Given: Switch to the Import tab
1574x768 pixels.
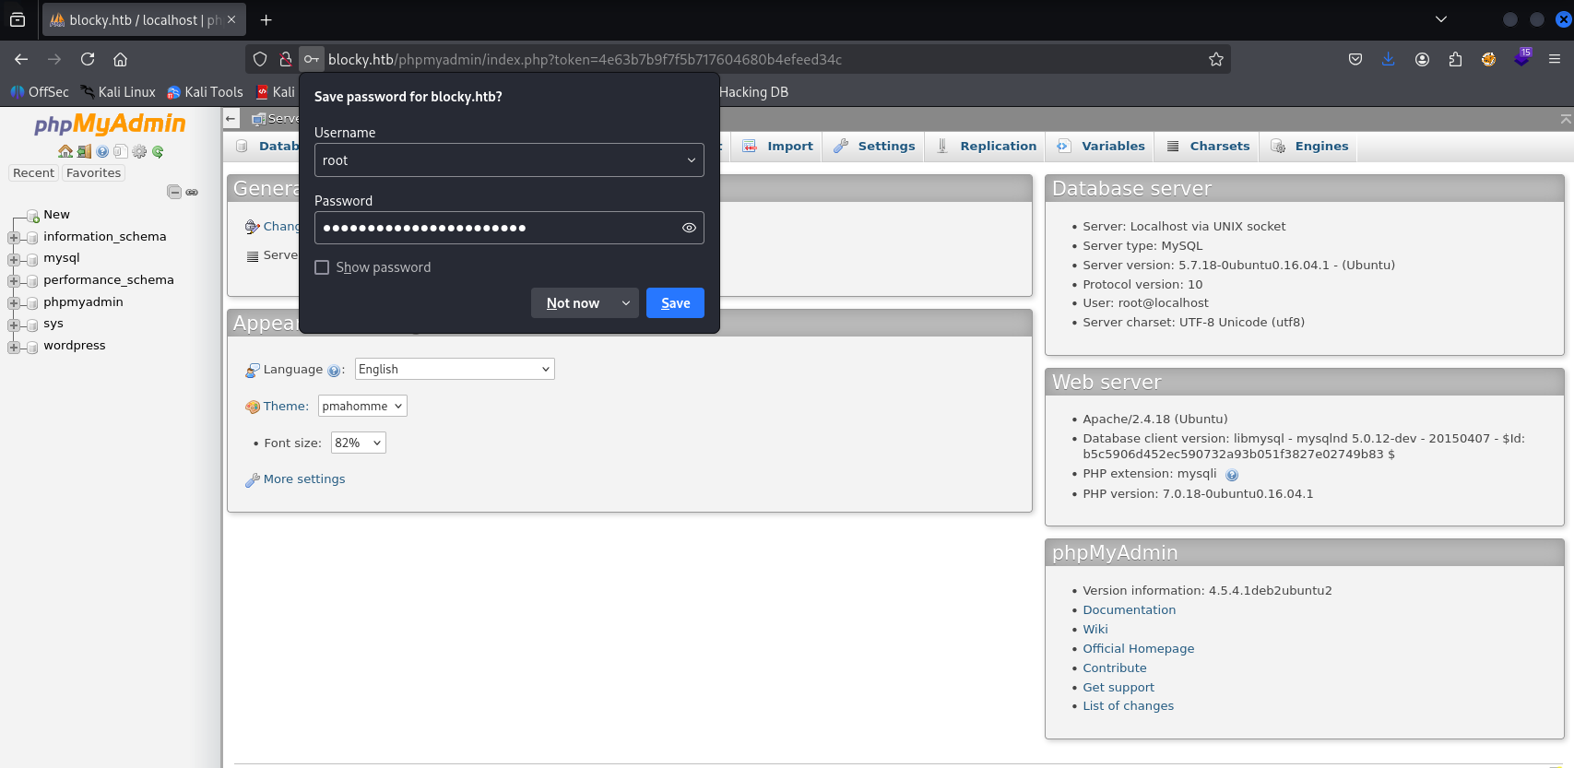Looking at the screenshot, I should pyautogui.click(x=778, y=146).
